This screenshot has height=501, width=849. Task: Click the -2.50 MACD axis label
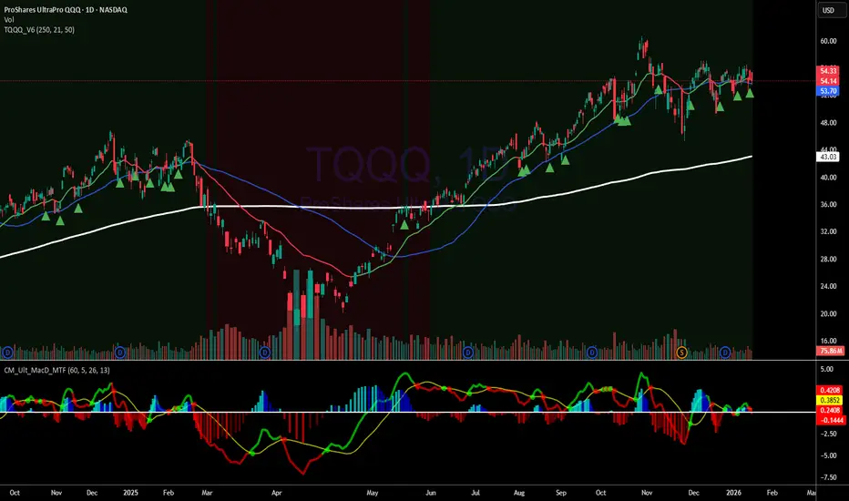828,434
